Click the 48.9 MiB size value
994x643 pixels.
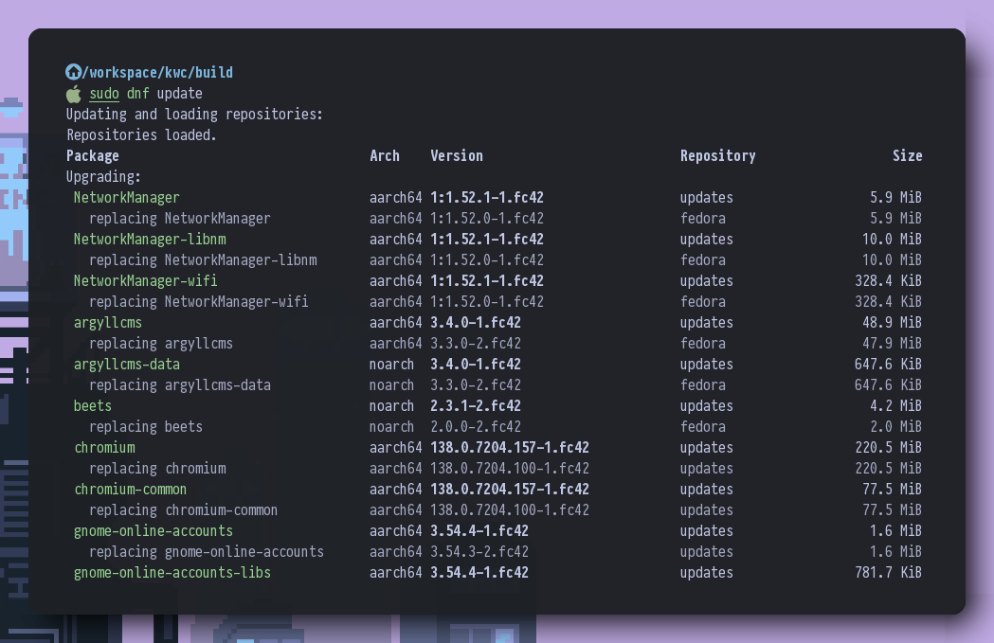click(x=892, y=323)
